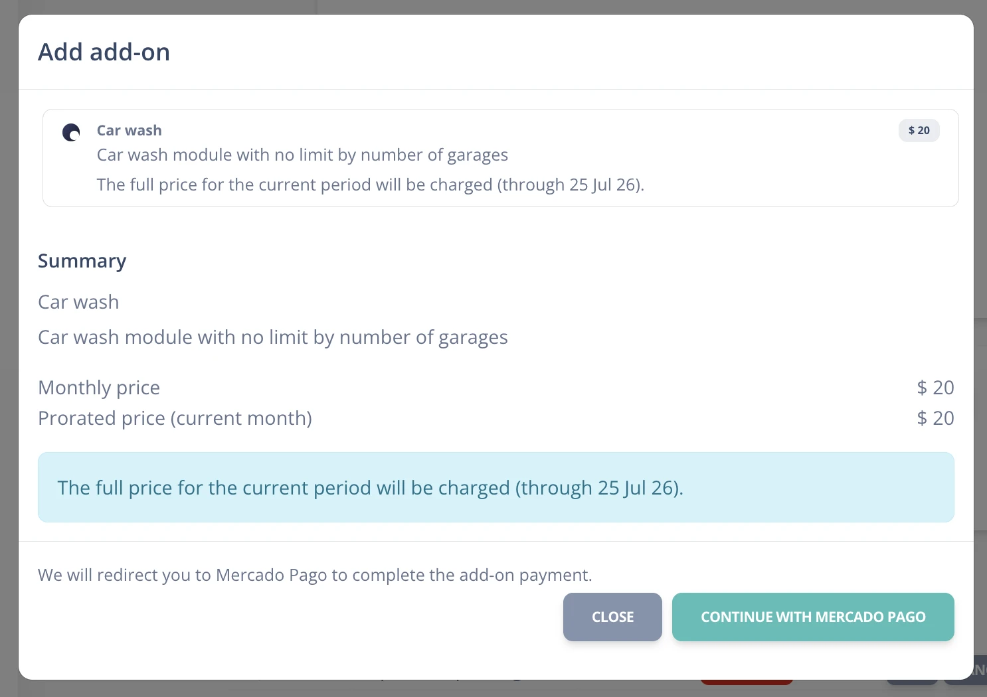Continue with Mercado Pago payment
Screen dimensions: 987x697
click(813, 617)
